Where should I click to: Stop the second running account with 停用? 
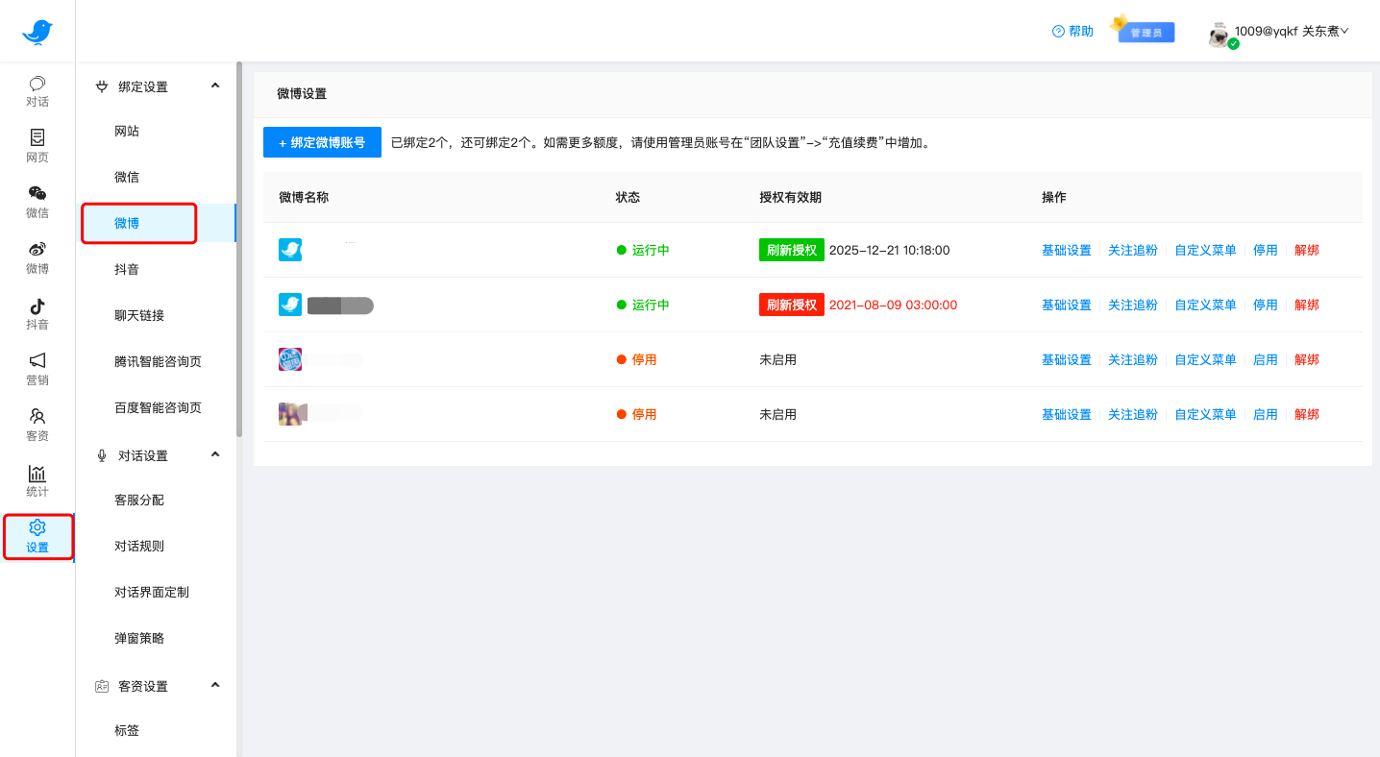coord(1266,305)
